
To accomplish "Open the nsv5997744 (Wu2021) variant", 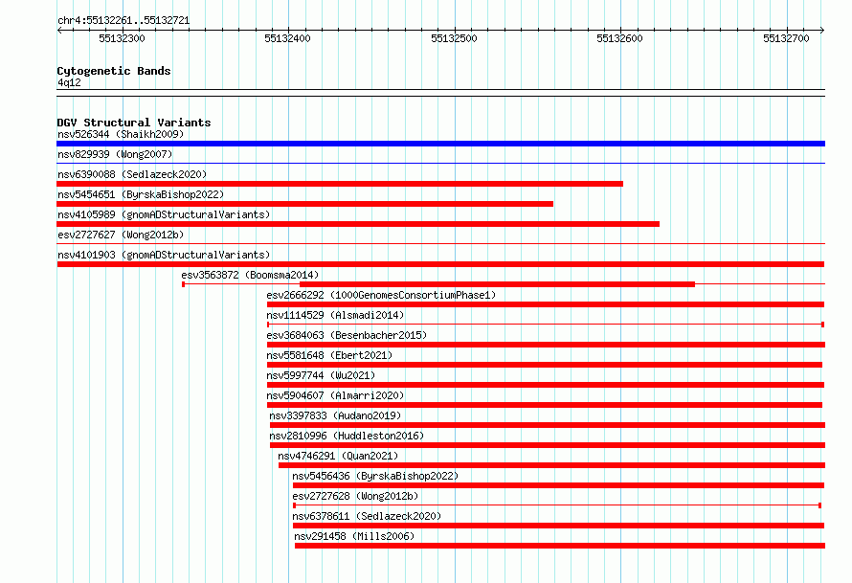I will [x=321, y=375].
